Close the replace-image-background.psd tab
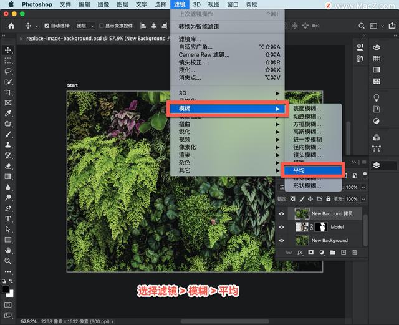 click(21, 39)
